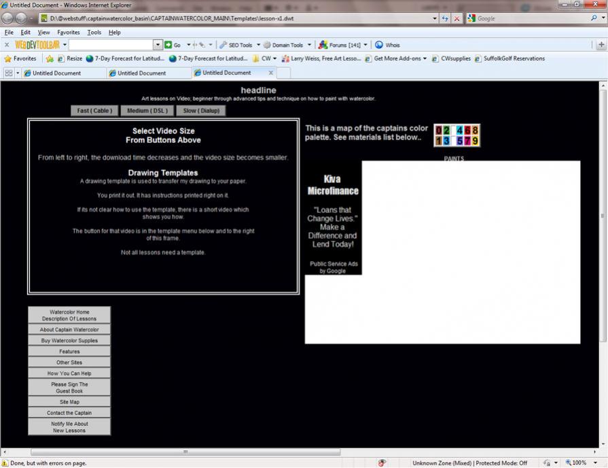This screenshot has width=608, height=468.
Task: Click the captain's color palette map
Action: (x=457, y=135)
